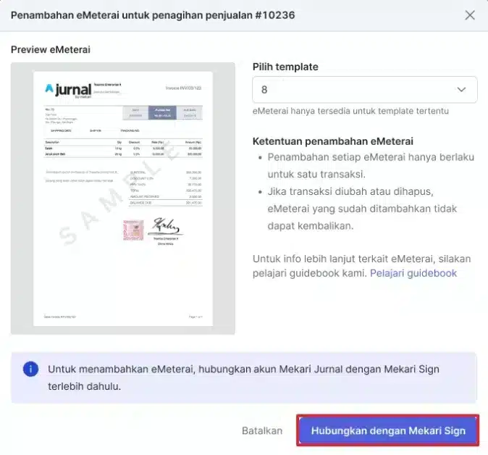Click the Jurnal logo in the preview
The image size is (488, 455).
pyautogui.click(x=69, y=91)
